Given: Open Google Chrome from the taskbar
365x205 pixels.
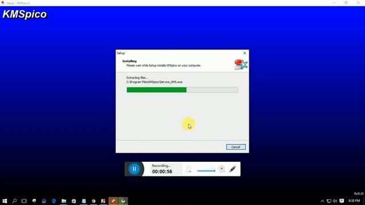Looking at the screenshot, I should 94,201.
